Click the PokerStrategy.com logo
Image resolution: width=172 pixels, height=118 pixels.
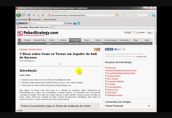[x=38, y=33]
